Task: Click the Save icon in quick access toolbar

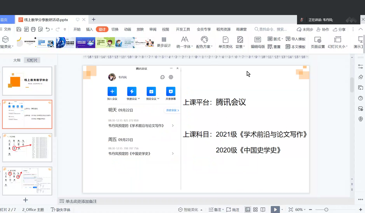Action: click(19, 29)
